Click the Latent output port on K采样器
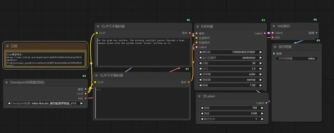The width and height of the screenshot is (334, 133). pyautogui.click(x=265, y=33)
